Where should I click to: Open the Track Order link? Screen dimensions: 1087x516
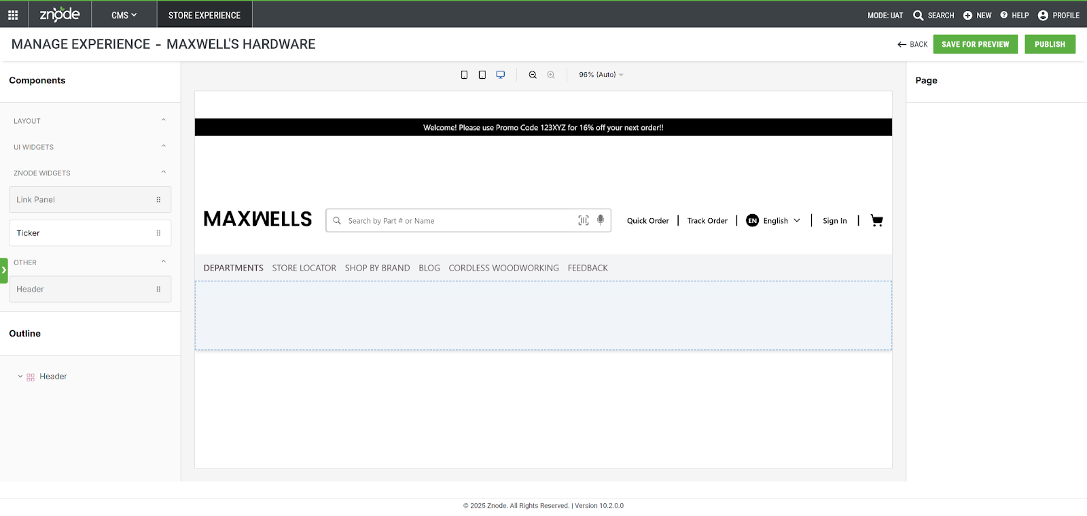point(707,221)
